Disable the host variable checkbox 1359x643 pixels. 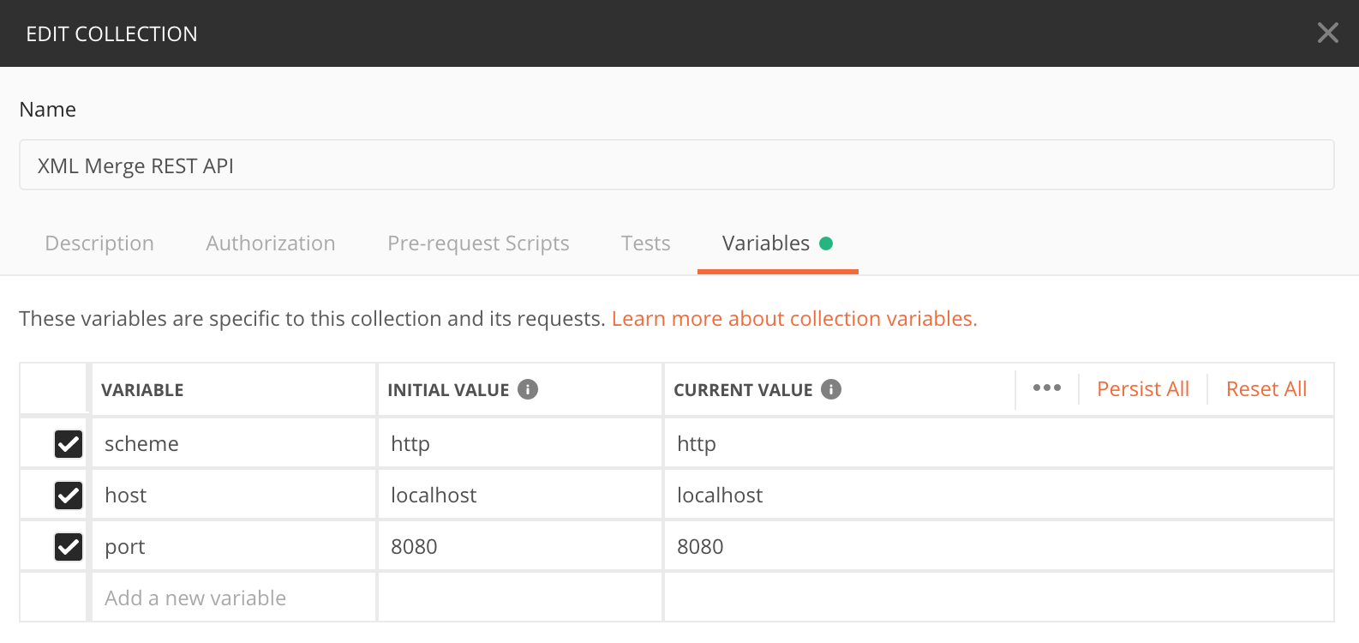coord(69,496)
